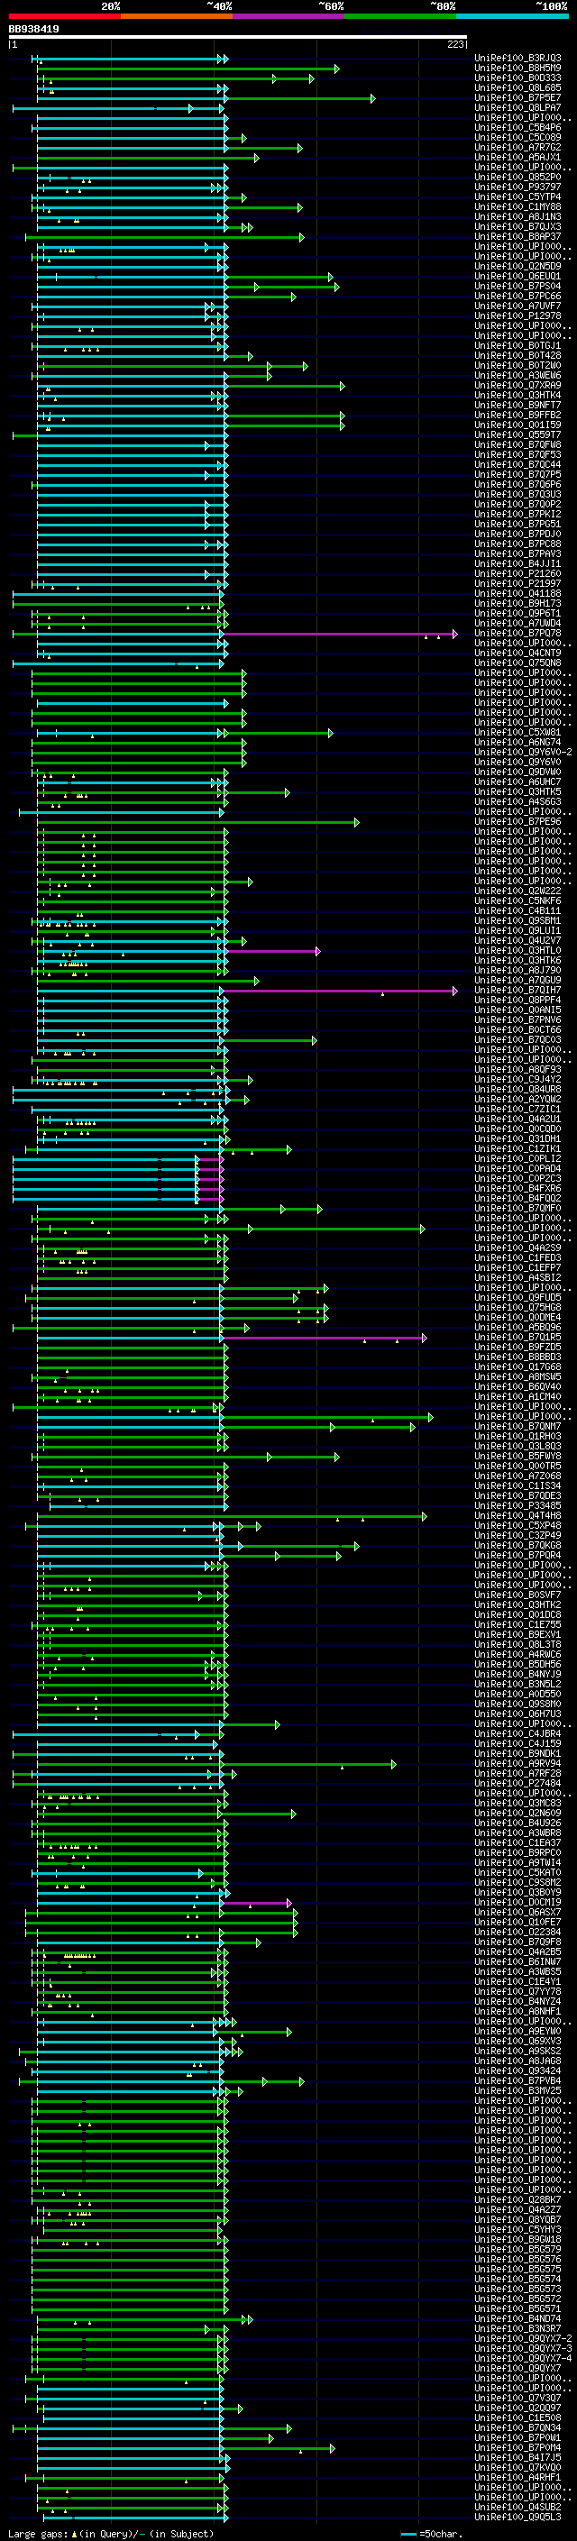Click the orange ~40% identity legend segment

[177, 16]
